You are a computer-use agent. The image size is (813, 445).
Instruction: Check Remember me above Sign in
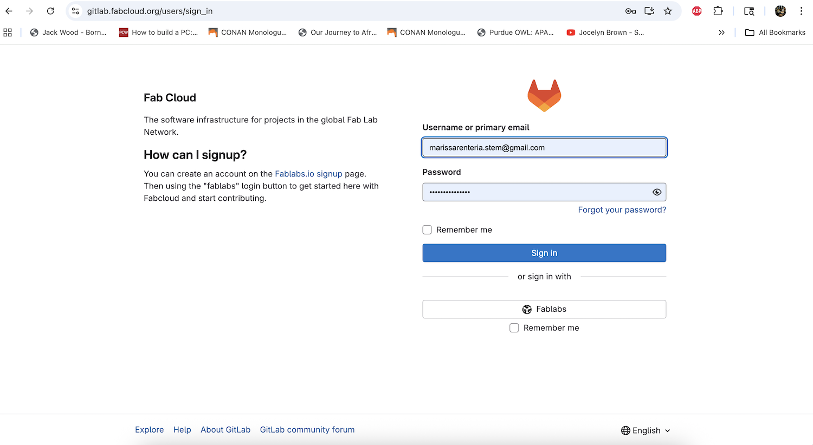(427, 230)
